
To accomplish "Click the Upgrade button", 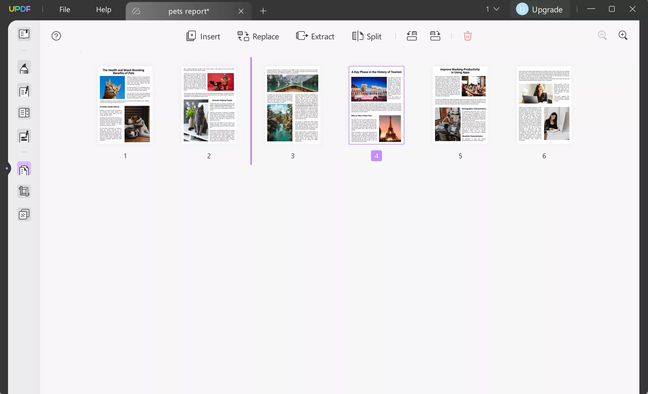I will [540, 9].
